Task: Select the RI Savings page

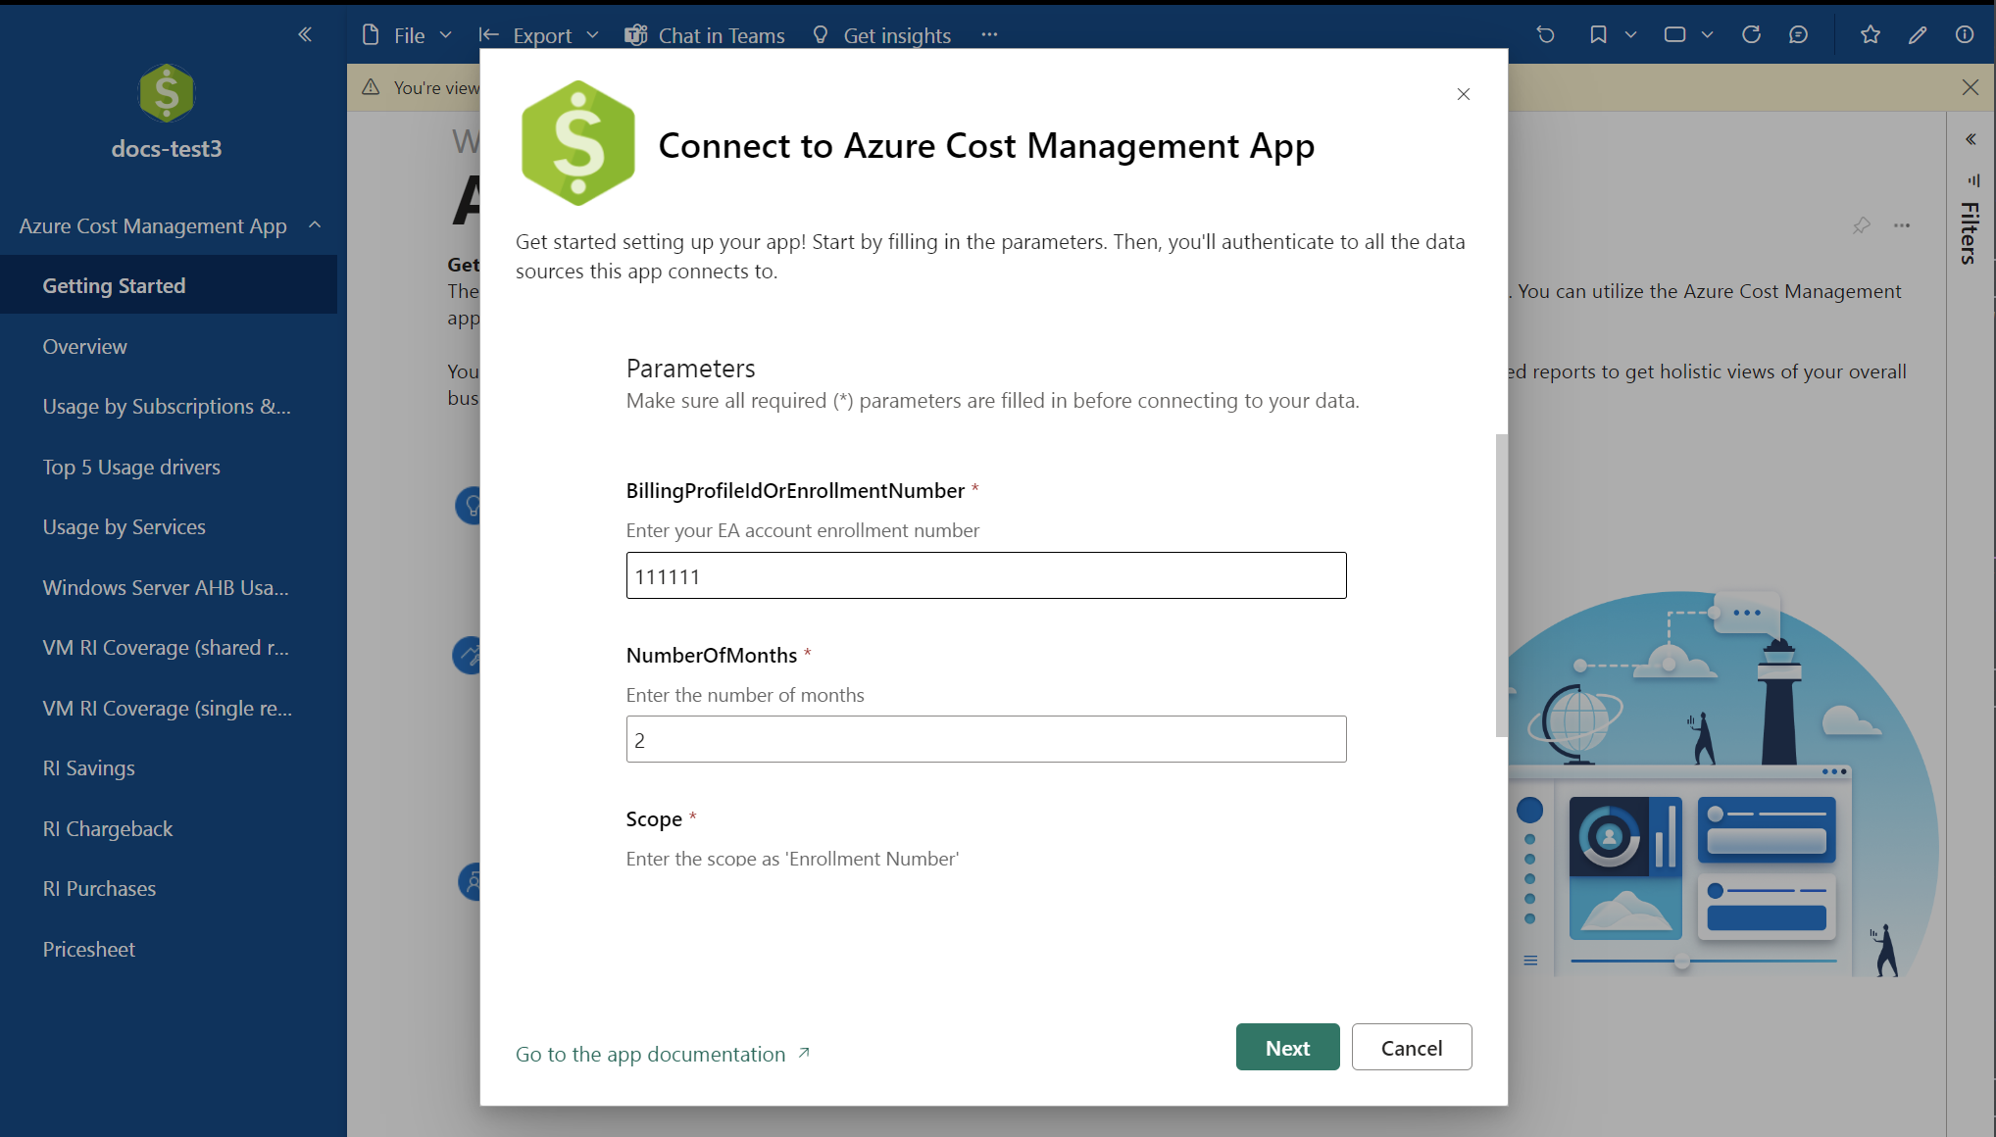Action: (x=88, y=768)
